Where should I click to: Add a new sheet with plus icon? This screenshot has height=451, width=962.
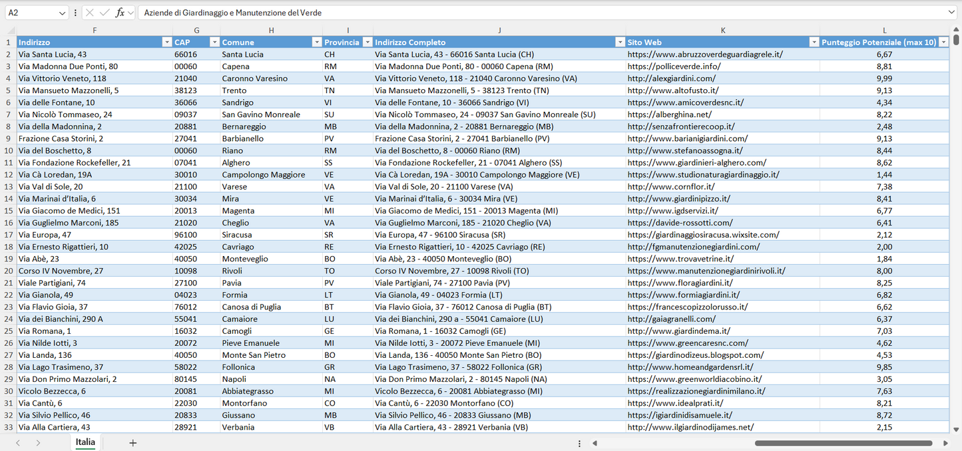[x=132, y=443]
